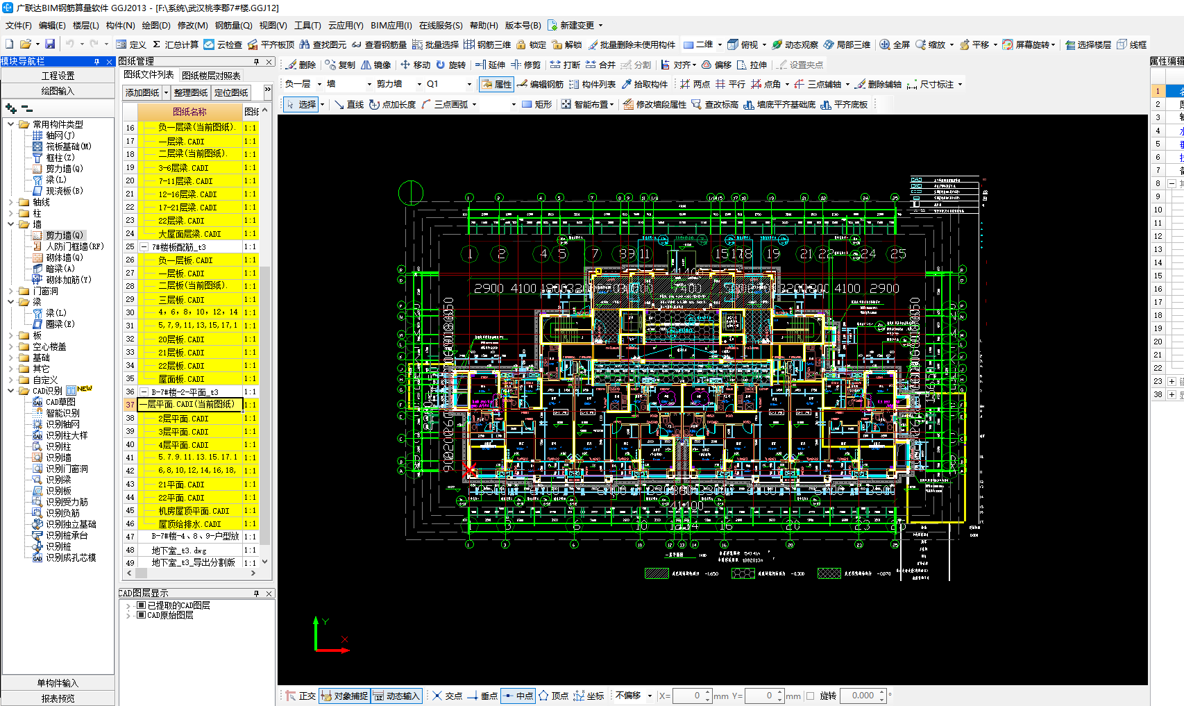Click the 绘图输入 button
Image resolution: width=1184 pixels, height=706 pixels.
(58, 91)
